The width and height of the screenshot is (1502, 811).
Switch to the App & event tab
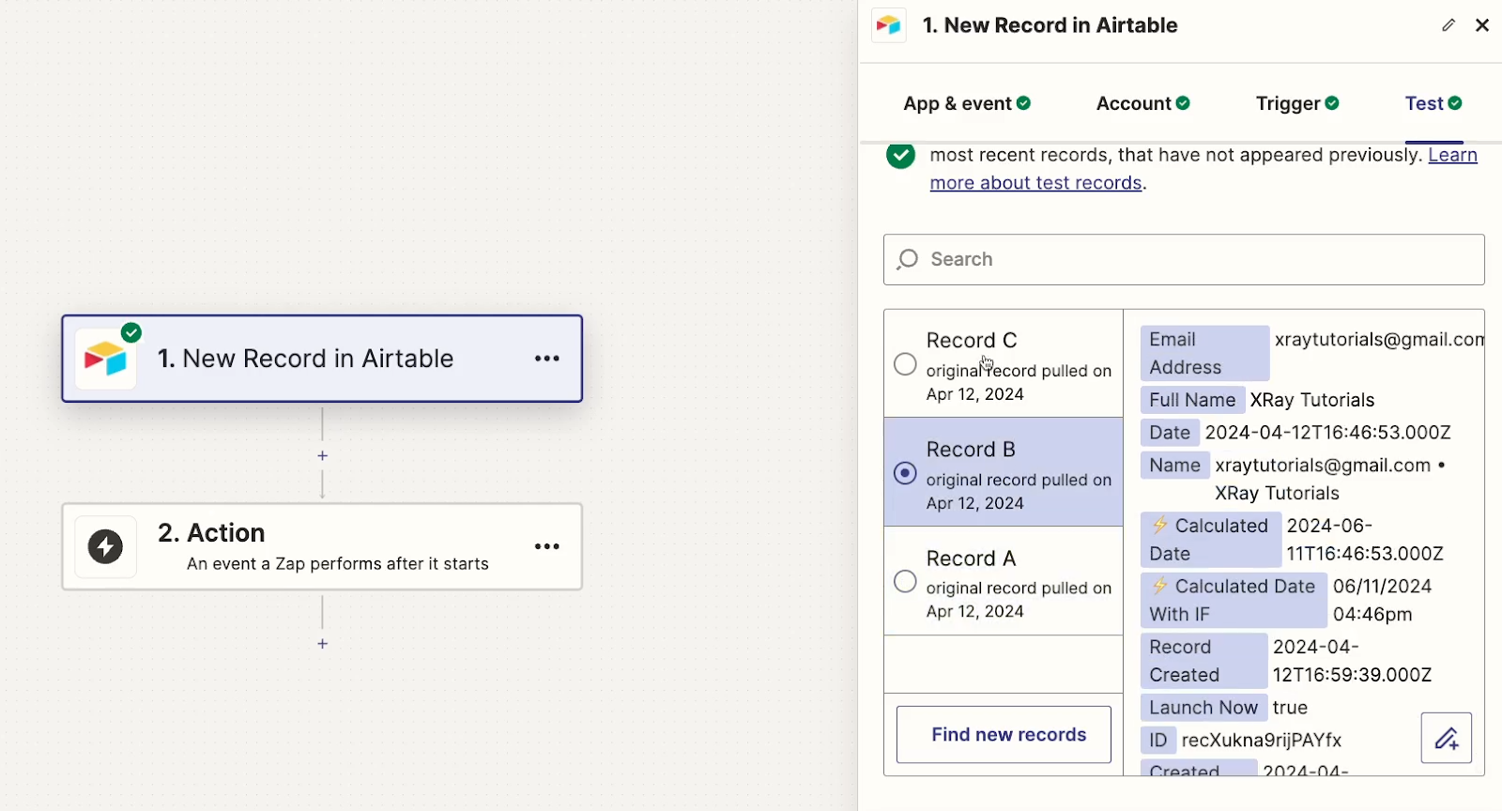(967, 103)
